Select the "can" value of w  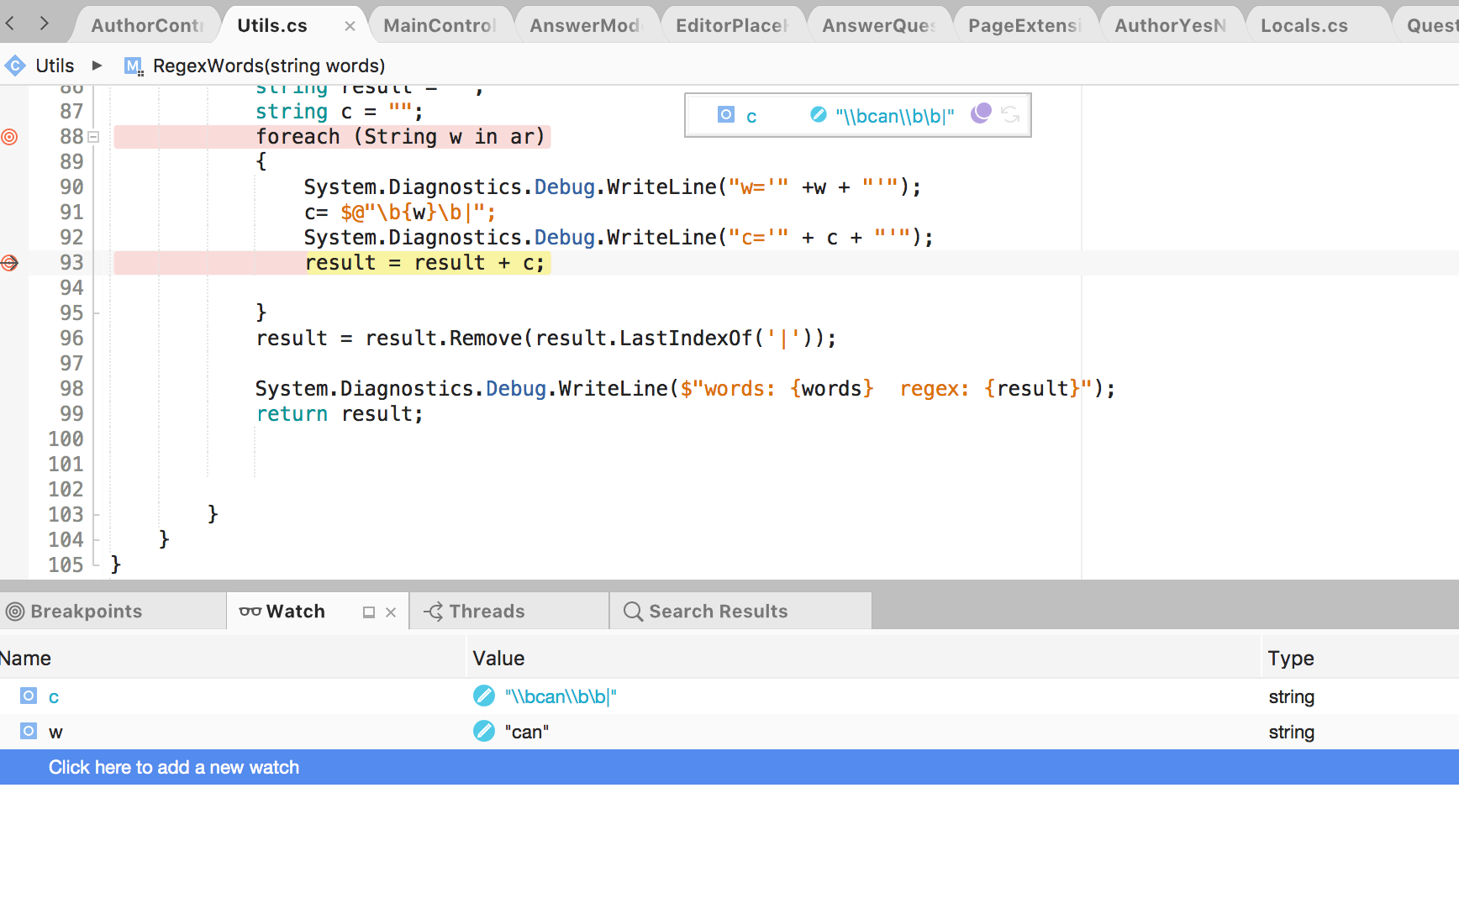click(x=527, y=732)
